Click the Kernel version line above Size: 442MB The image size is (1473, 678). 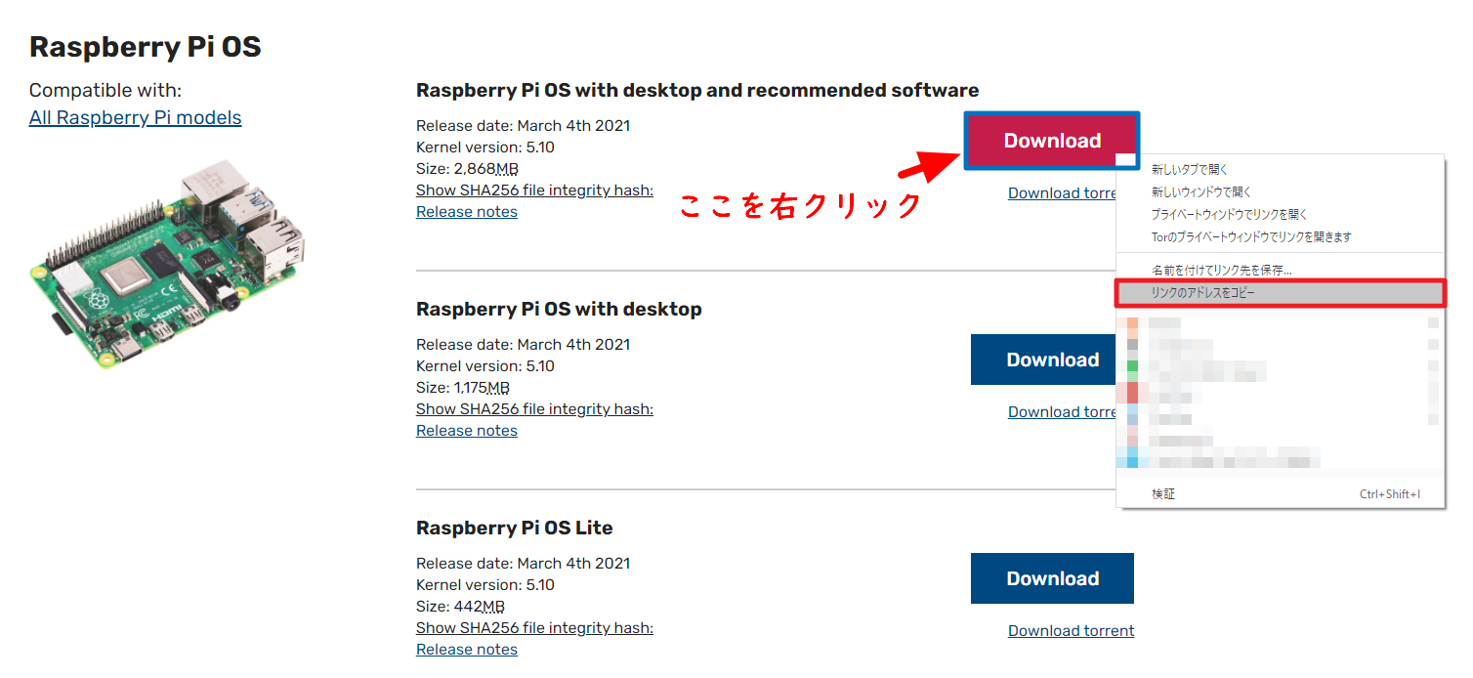[485, 585]
